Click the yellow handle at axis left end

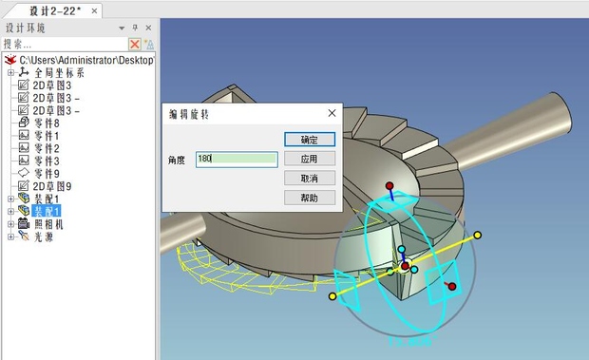point(332,296)
